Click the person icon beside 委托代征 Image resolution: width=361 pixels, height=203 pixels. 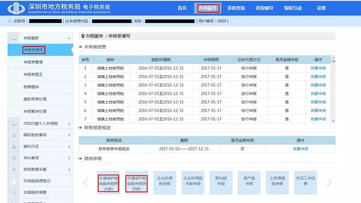click(14, 147)
